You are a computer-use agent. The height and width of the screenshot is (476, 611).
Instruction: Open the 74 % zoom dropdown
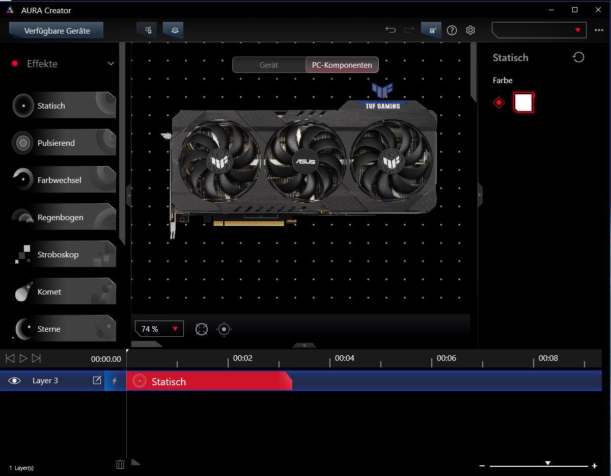click(x=159, y=329)
